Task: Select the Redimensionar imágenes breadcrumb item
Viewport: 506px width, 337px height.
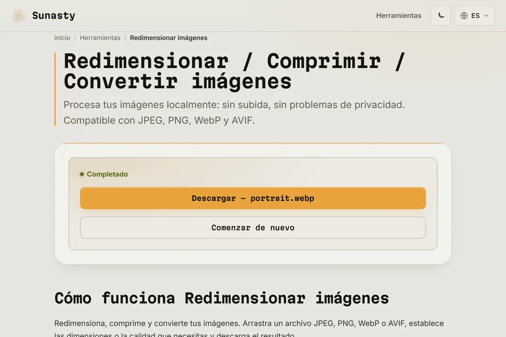Action: point(168,38)
